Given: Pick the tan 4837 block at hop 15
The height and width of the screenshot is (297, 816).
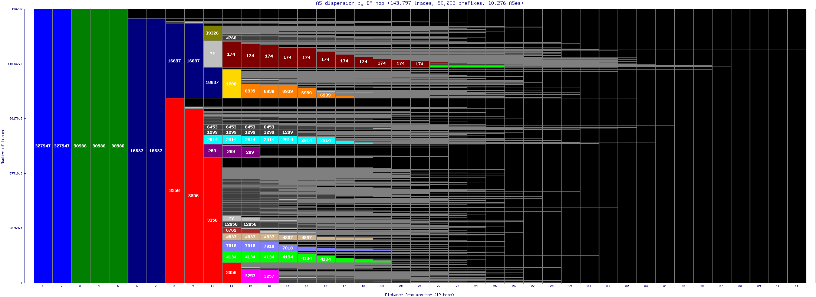Looking at the screenshot, I should click(x=307, y=238).
